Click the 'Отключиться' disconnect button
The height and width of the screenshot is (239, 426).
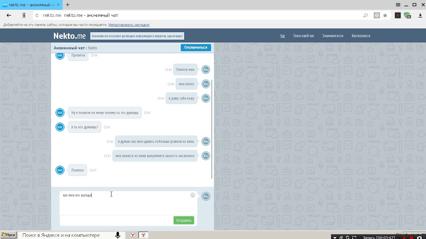click(x=196, y=47)
